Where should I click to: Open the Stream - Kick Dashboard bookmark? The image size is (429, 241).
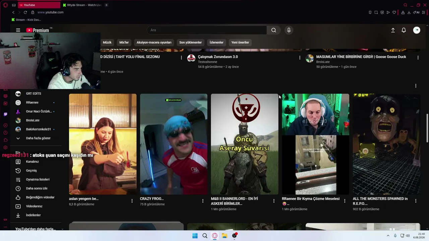26,20
